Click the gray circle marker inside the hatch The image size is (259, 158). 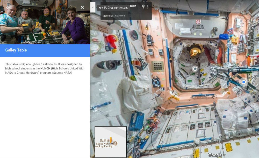click(x=195, y=69)
